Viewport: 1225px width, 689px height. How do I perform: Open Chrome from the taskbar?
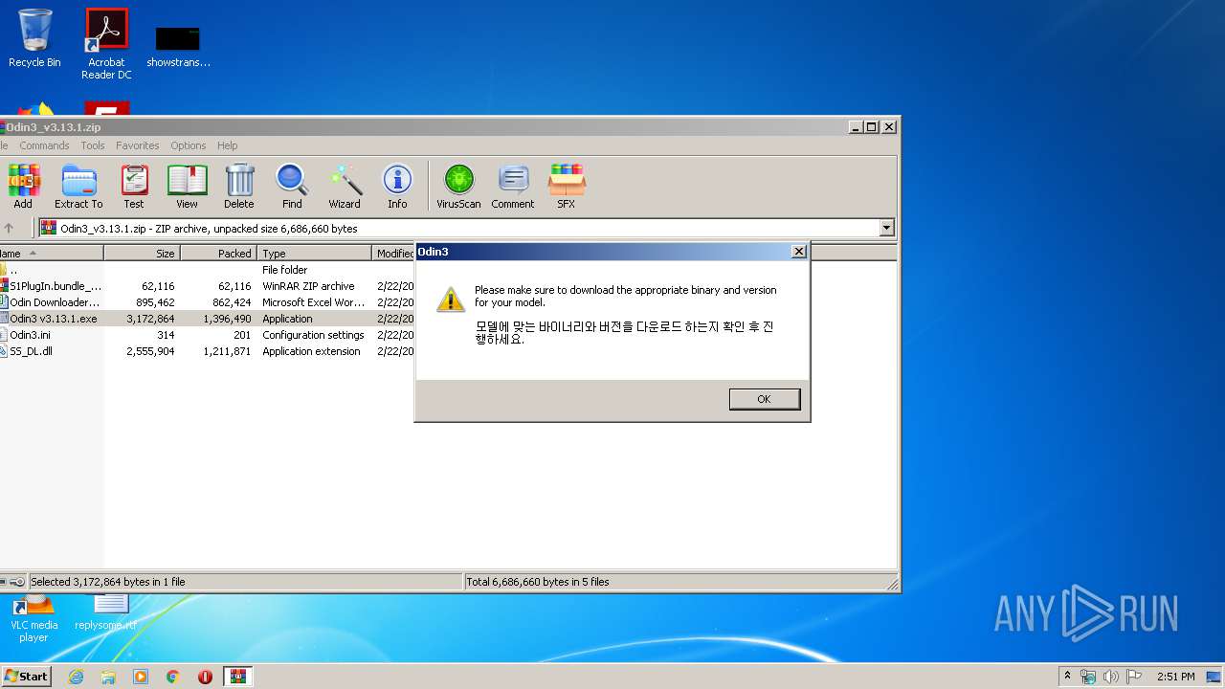[x=172, y=676]
